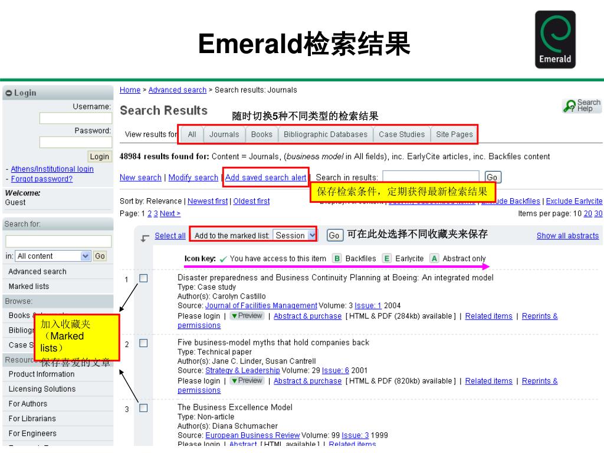Open Issue: 6 of Strategy & Leadership
Screen dimensions: 604x453
(336, 370)
